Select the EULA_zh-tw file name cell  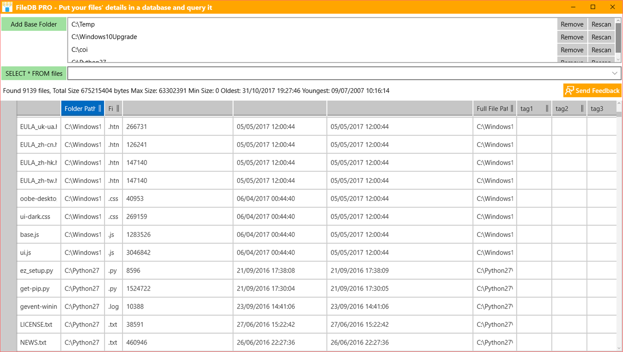pos(39,180)
